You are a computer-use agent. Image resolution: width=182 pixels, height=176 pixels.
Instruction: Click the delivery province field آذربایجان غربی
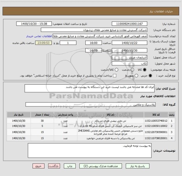(130, 58)
